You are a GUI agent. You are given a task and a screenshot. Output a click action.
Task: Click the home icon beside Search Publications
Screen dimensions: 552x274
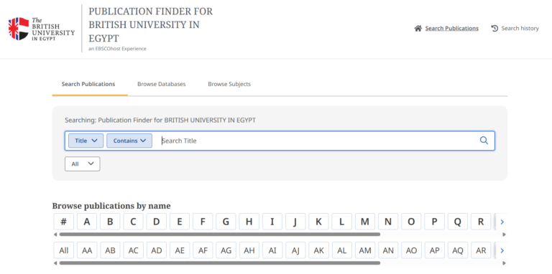[x=418, y=29]
